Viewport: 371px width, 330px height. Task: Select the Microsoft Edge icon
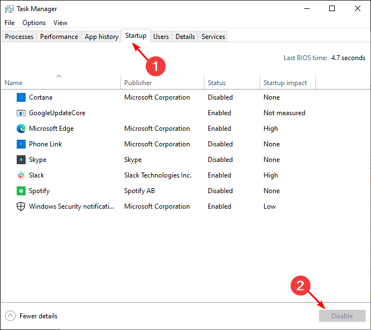(21, 129)
